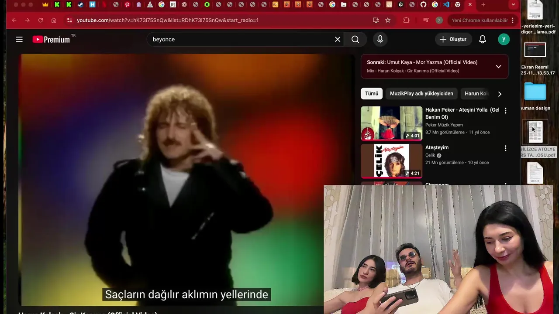
Task: Open the Chrome profile avatar
Action: (439, 20)
